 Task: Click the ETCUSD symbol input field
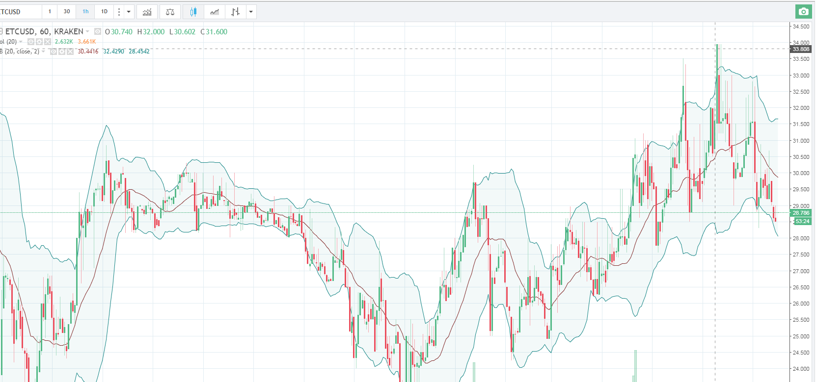point(20,12)
